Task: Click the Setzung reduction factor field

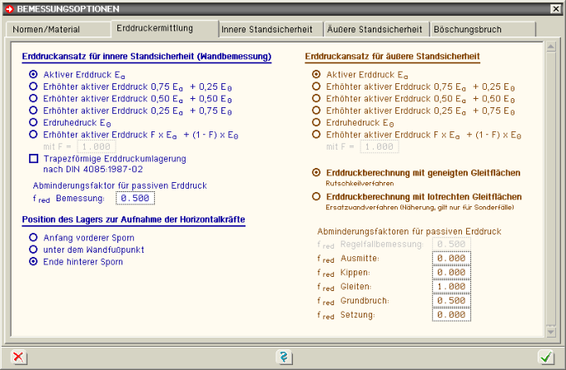Action: 451,314
